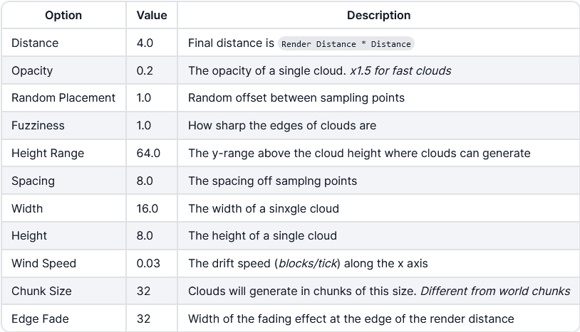
Task: Click the Wind Speed value 0.03
Action: tap(147, 264)
